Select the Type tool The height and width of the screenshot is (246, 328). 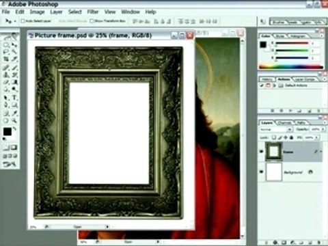(x=14, y=98)
